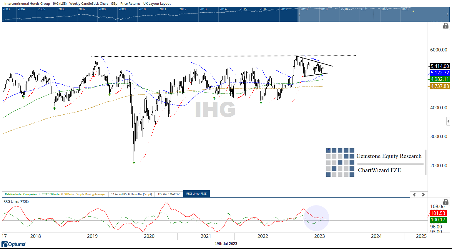Click the 6000.00 price scale label
The image size is (452, 249).
pyautogui.click(x=439, y=50)
